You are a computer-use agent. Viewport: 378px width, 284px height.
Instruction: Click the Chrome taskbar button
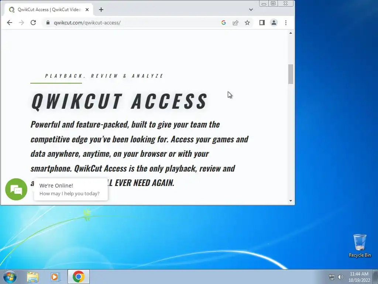79,277
